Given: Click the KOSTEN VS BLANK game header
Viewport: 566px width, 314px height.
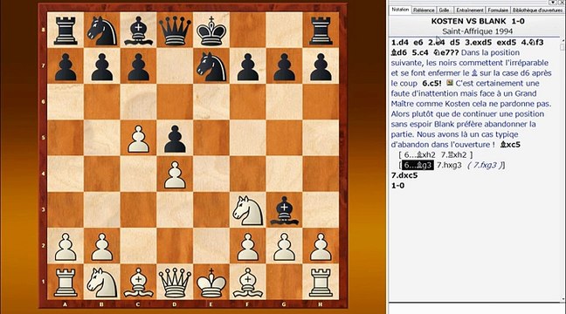Looking at the screenshot, I should coord(478,21).
